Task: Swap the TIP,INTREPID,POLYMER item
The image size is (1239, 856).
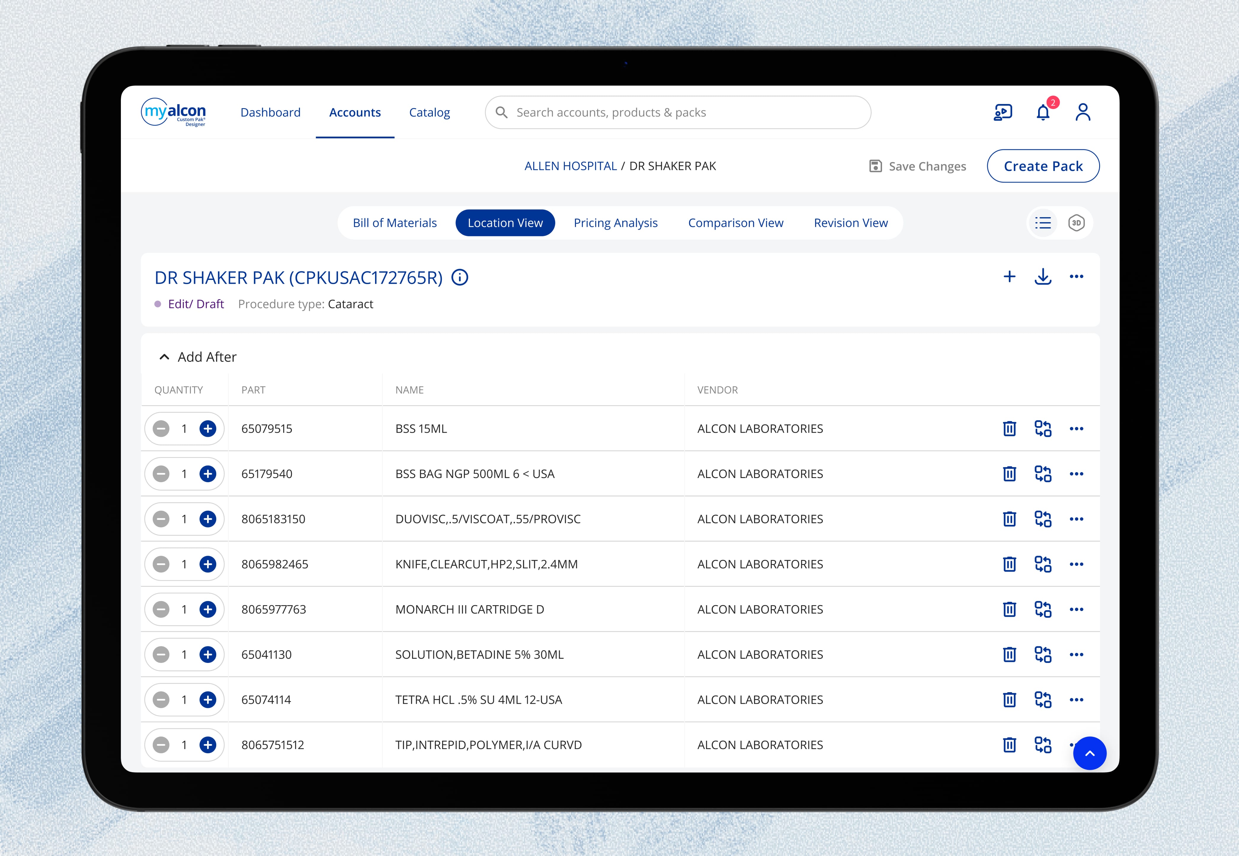Action: [1043, 744]
